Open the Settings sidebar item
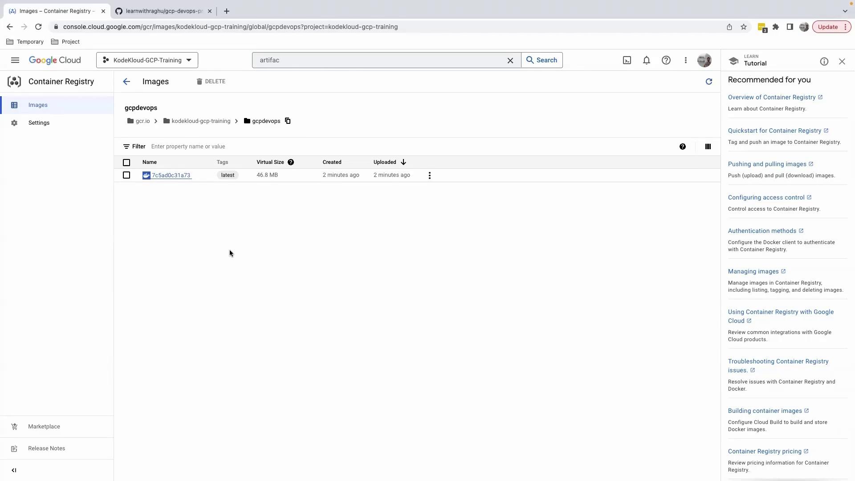The image size is (855, 481). (39, 123)
